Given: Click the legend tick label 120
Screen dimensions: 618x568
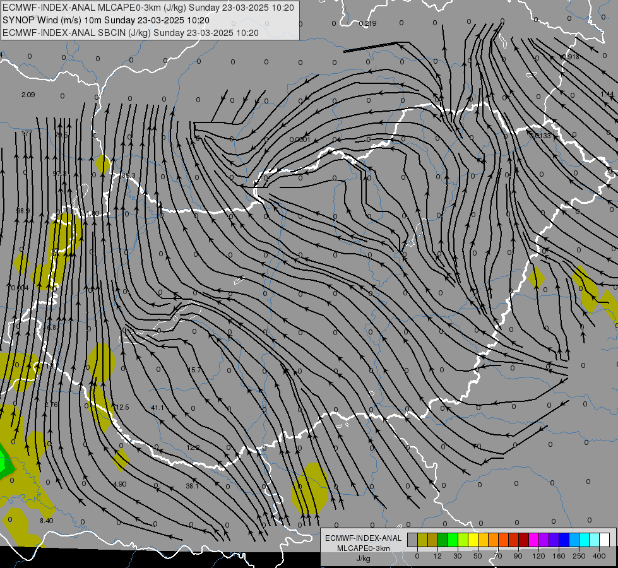Looking at the screenshot, I should pos(538,556).
